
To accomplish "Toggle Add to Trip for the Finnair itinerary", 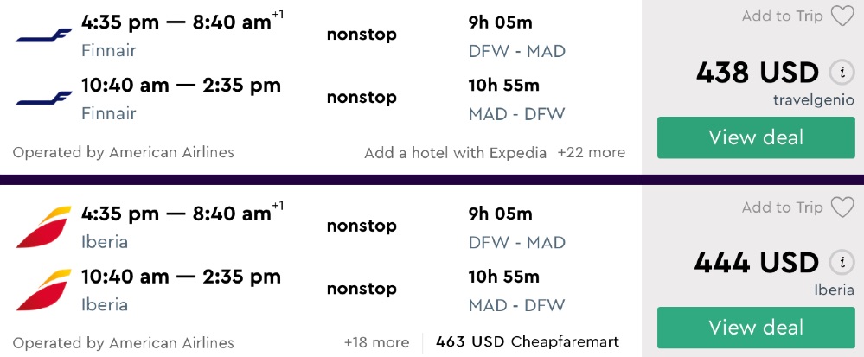I will pos(782,16).
